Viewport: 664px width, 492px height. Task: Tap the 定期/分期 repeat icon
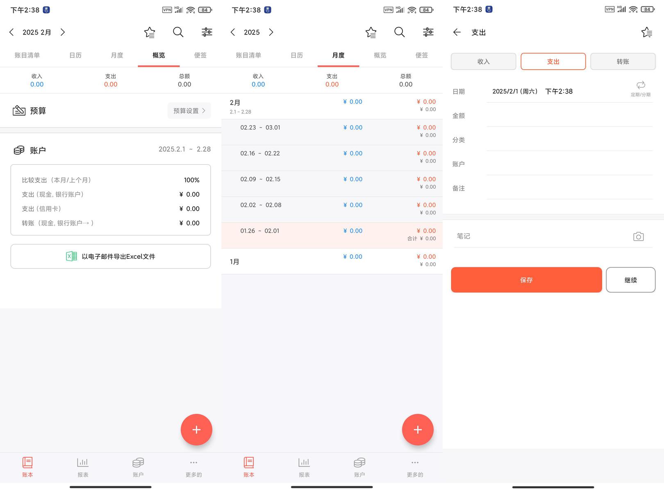pyautogui.click(x=641, y=85)
